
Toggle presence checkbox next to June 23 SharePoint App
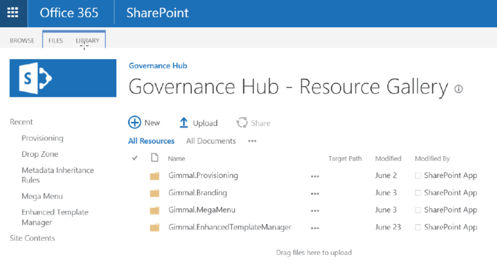pos(418,228)
